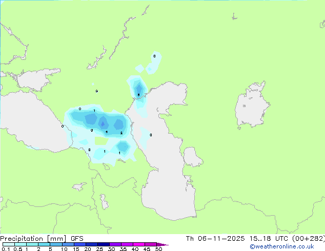This screenshot has width=325, height=251.
Task: Click the '2' precipitation value on map
Action: tap(121, 133)
